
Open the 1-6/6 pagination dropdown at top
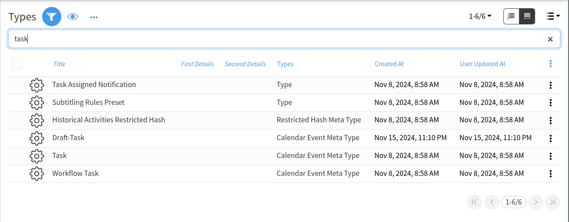pos(480,17)
